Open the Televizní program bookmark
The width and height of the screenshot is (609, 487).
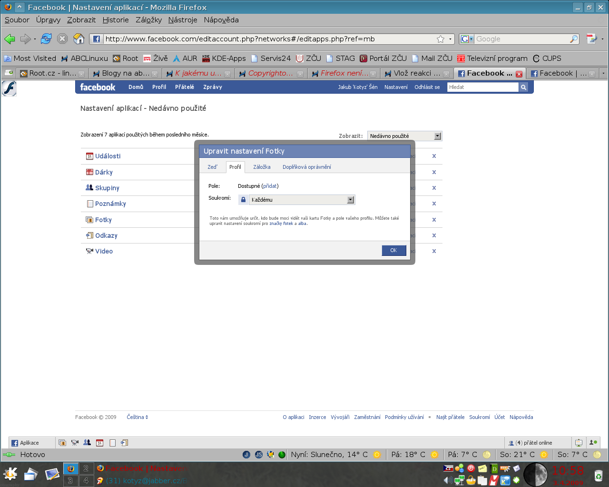click(492, 58)
